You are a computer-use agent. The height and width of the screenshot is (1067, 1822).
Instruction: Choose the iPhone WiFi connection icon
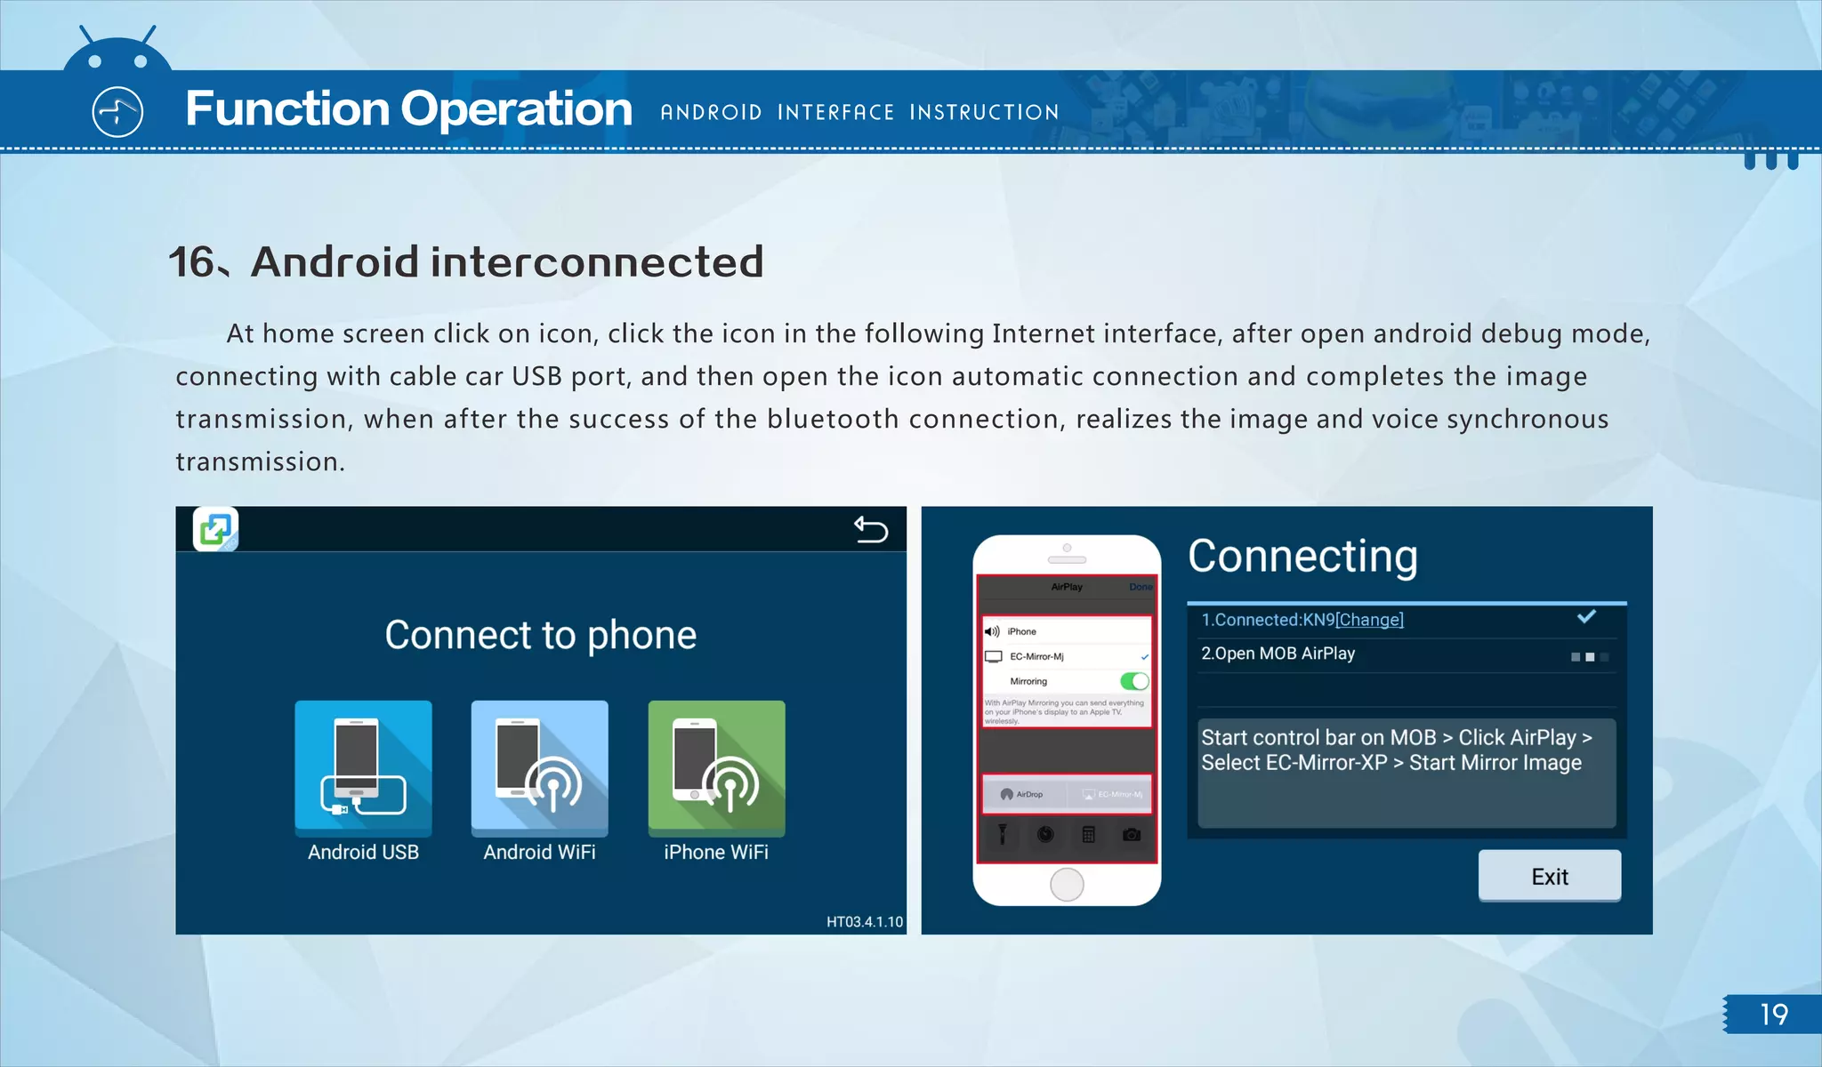coord(716,768)
